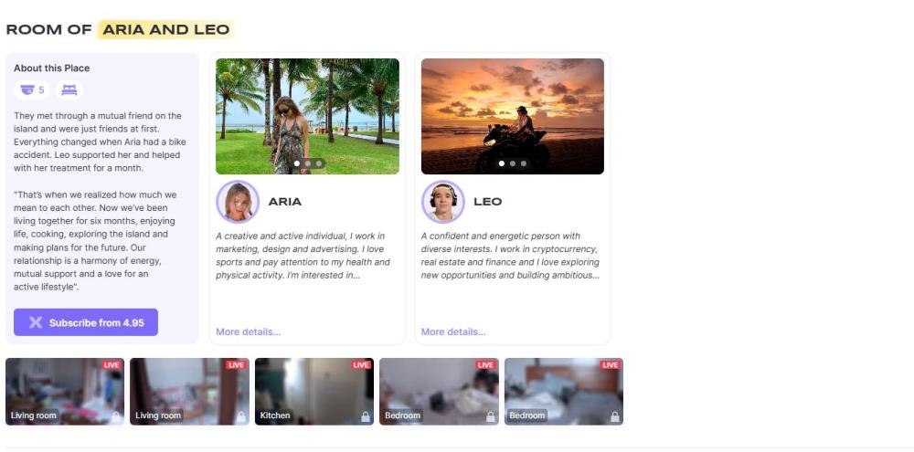View Aria's palm tree photo
The image size is (914, 452).
coord(307,116)
